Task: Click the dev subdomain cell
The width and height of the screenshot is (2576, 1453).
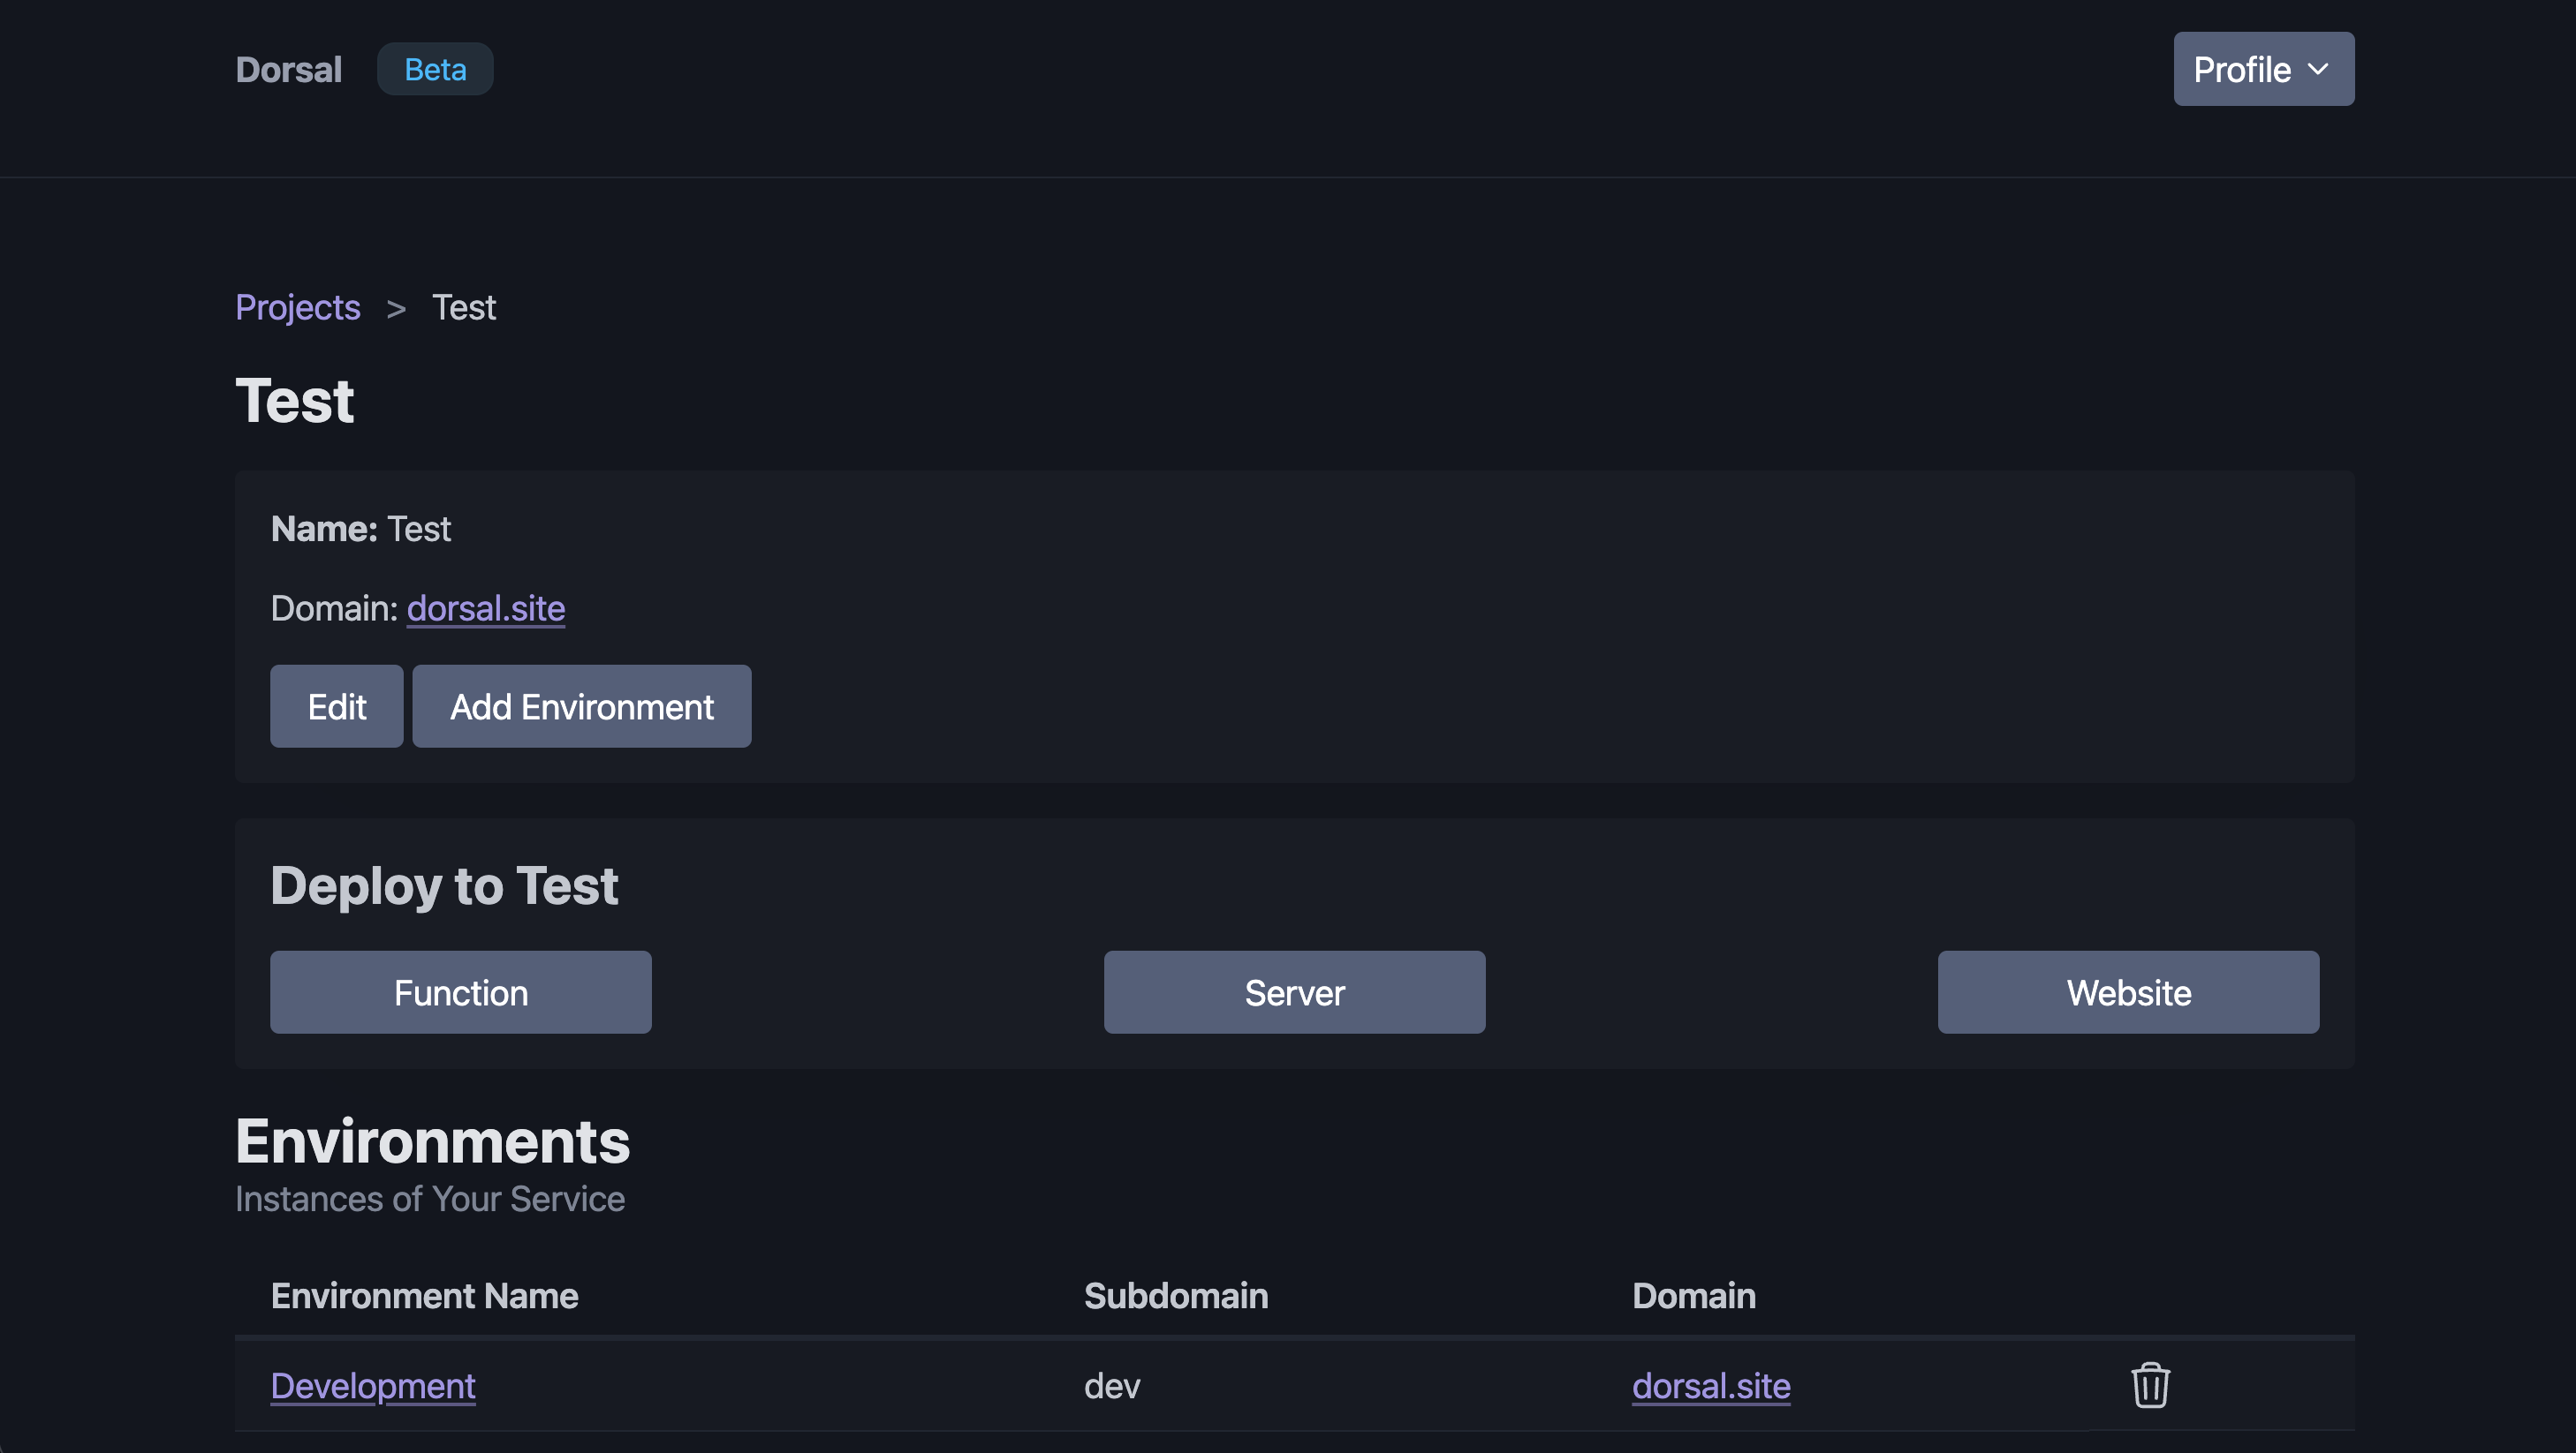Action: point(1112,1386)
